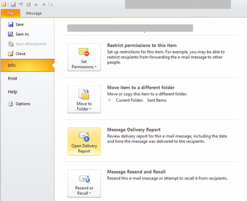Go to next item with down arrow
247x201 pixels.
click(44, 5)
